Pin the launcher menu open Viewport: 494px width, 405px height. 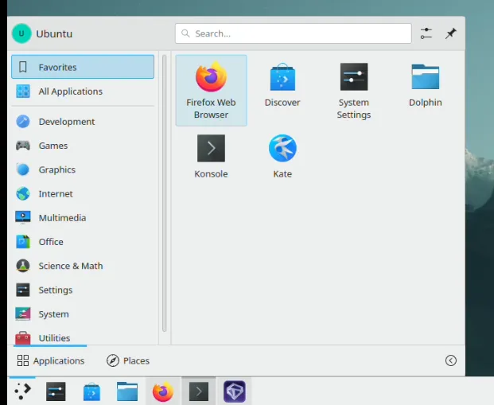451,33
